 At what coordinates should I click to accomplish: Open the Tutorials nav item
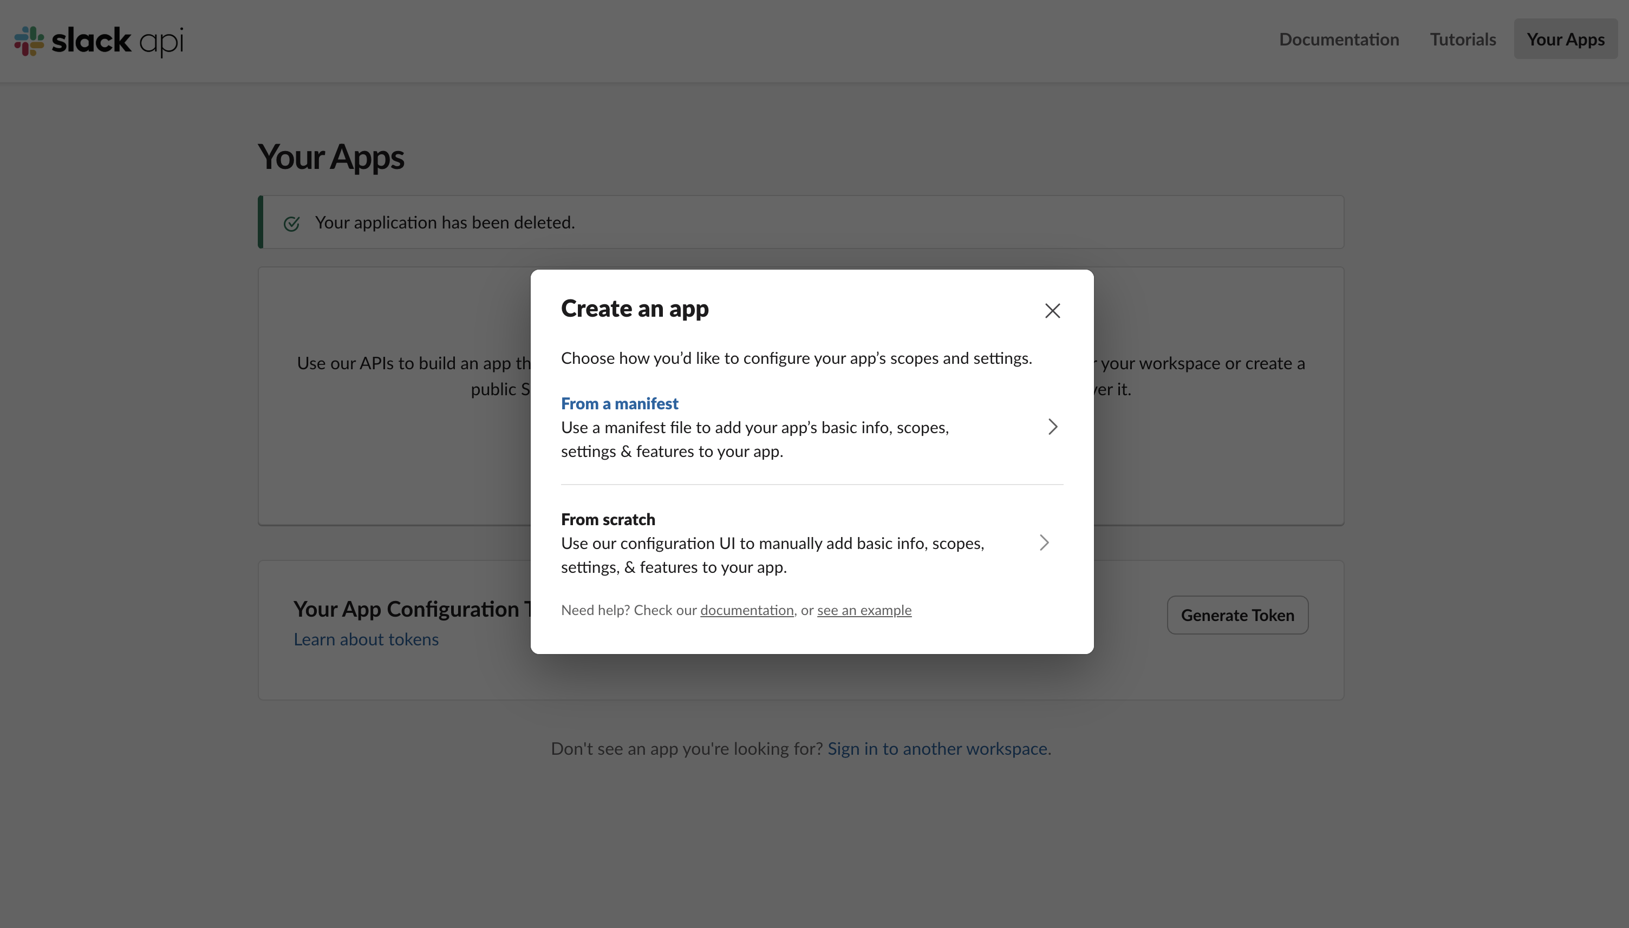(1462, 40)
